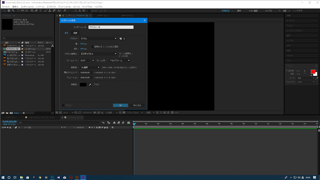The image size is (320, 180).
Task: Click the black background color swatch
Action: click(x=83, y=84)
